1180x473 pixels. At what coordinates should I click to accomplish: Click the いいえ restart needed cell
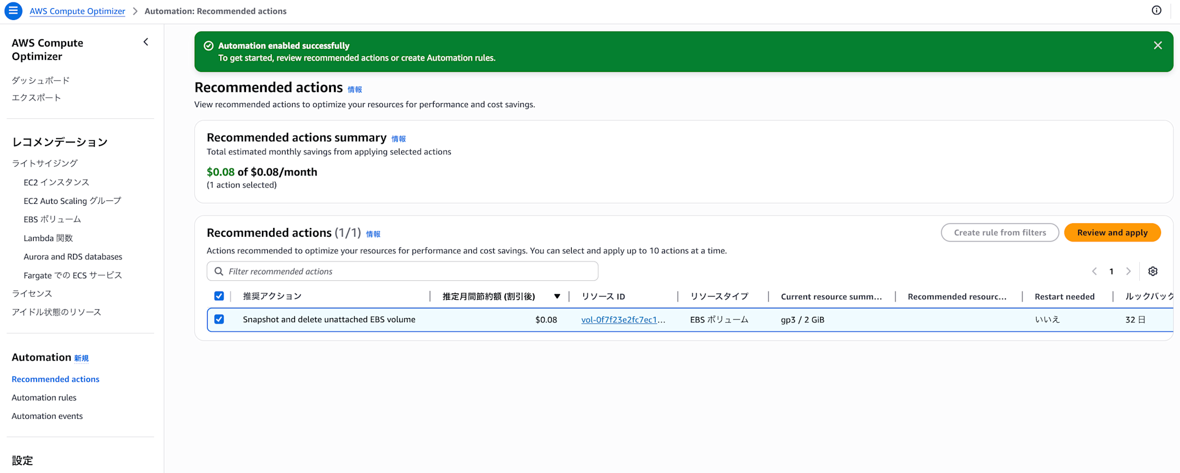pyautogui.click(x=1047, y=320)
